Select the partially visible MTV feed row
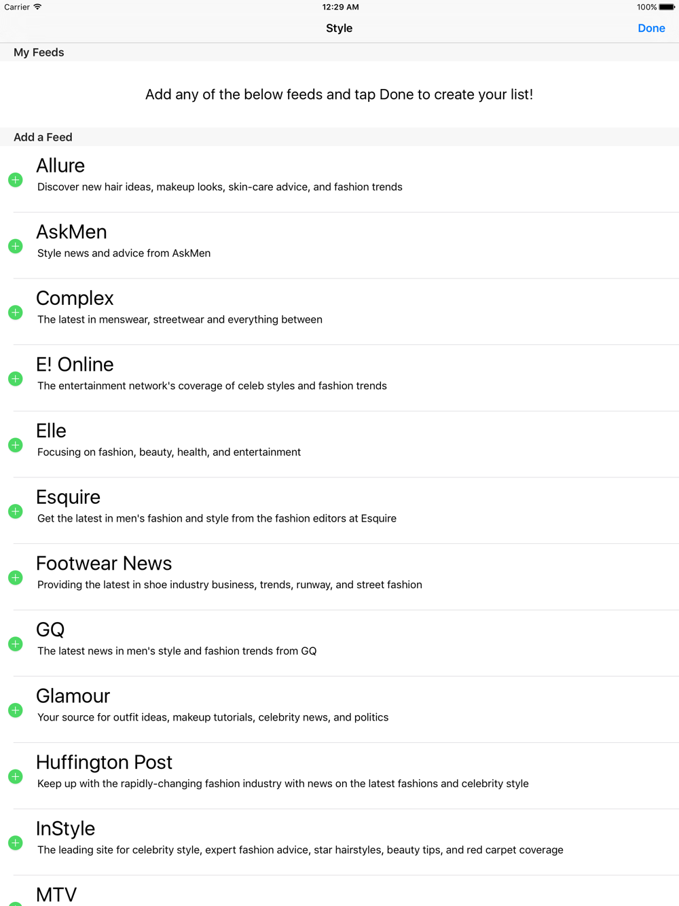Screen dimensions: 679x906 tap(339, 891)
